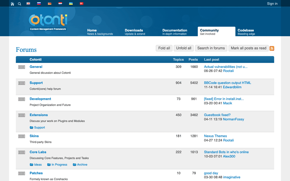Click the status icon beside Support forum

click(22, 83)
